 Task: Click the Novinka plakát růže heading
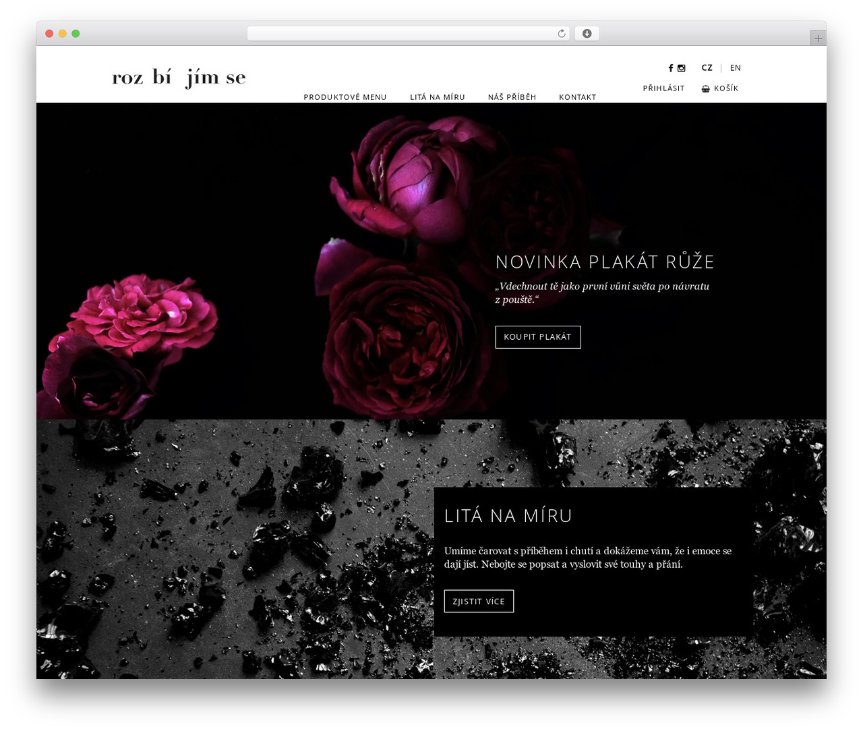tap(605, 262)
